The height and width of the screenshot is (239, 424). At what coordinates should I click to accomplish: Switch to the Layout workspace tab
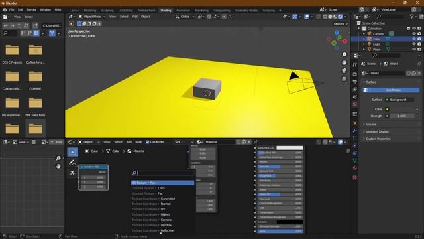[x=74, y=11]
